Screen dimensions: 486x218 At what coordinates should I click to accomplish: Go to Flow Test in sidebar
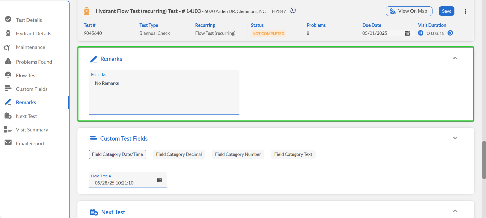coord(26,75)
